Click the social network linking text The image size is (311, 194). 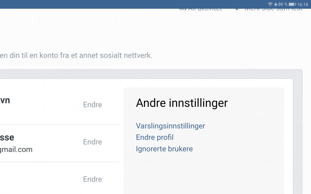tap(76, 55)
